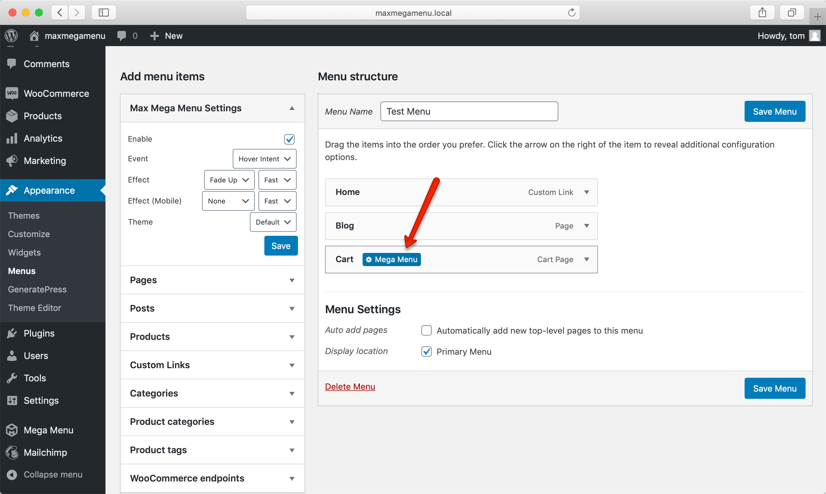Check Automatically add new top-level pages
Screen dimensions: 826x494
(x=426, y=331)
